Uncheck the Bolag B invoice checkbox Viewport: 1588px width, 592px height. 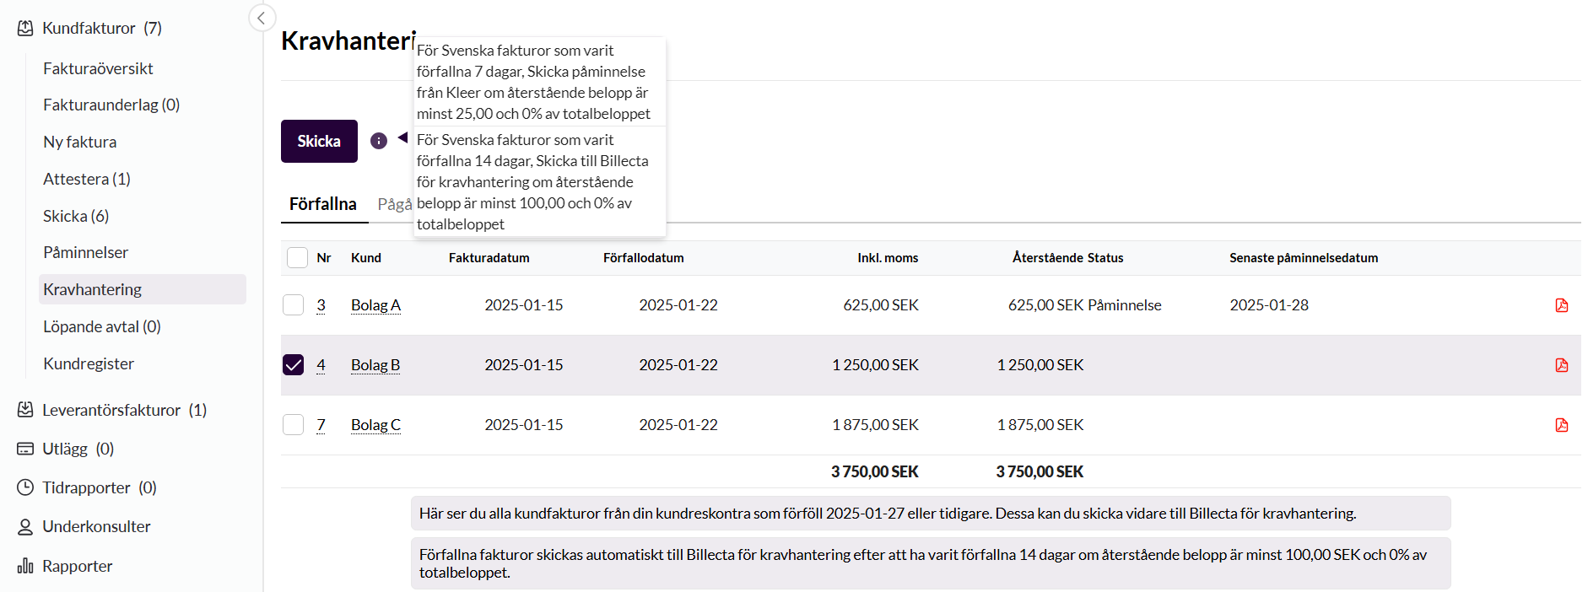[293, 365]
